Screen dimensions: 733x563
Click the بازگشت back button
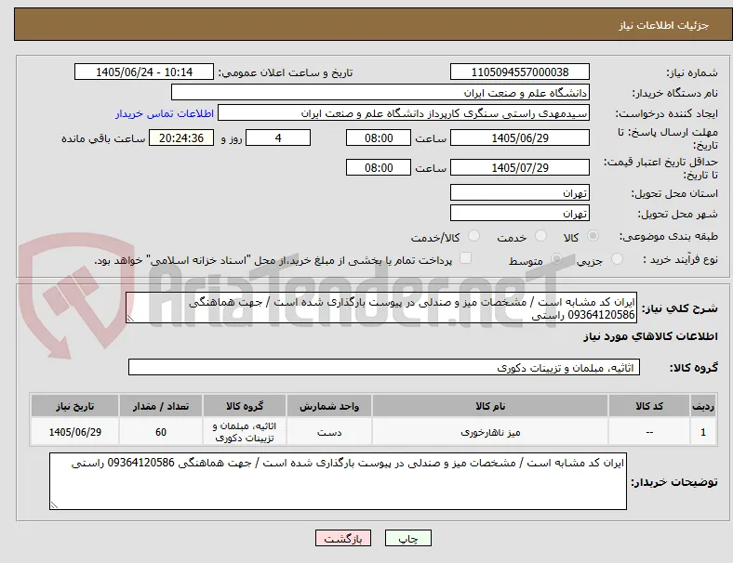pos(343,538)
